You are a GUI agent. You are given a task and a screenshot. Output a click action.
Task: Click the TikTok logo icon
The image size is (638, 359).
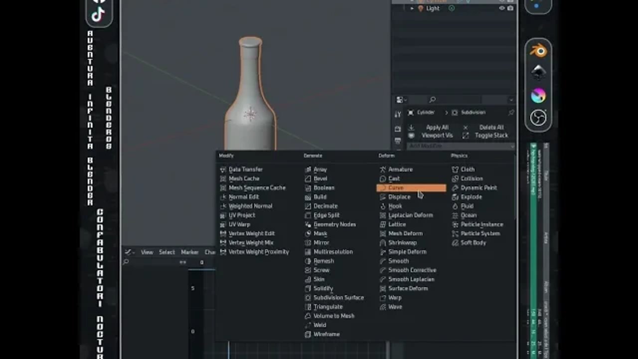(x=99, y=15)
